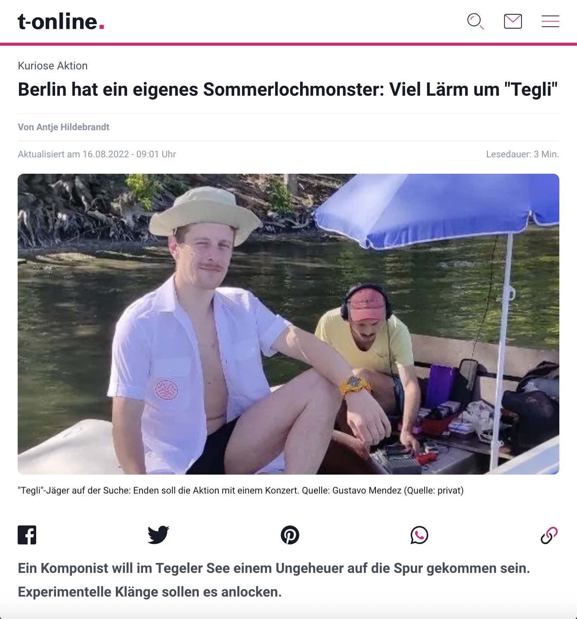Share article via WhatsApp
This screenshot has width=577, height=619.
coord(419,535)
